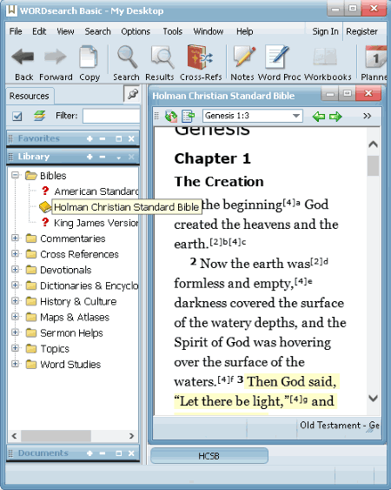
Task: Click the stacked layers icon next to Filter
Action: [x=40, y=116]
